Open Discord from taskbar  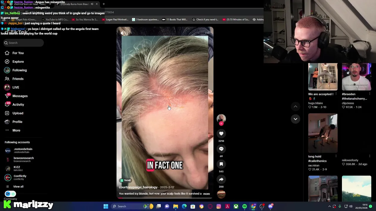tap(270, 206)
